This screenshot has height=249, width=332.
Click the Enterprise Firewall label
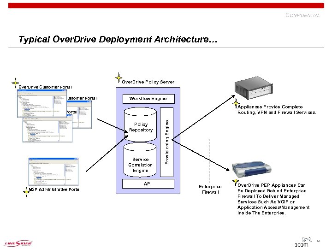tap(210, 190)
